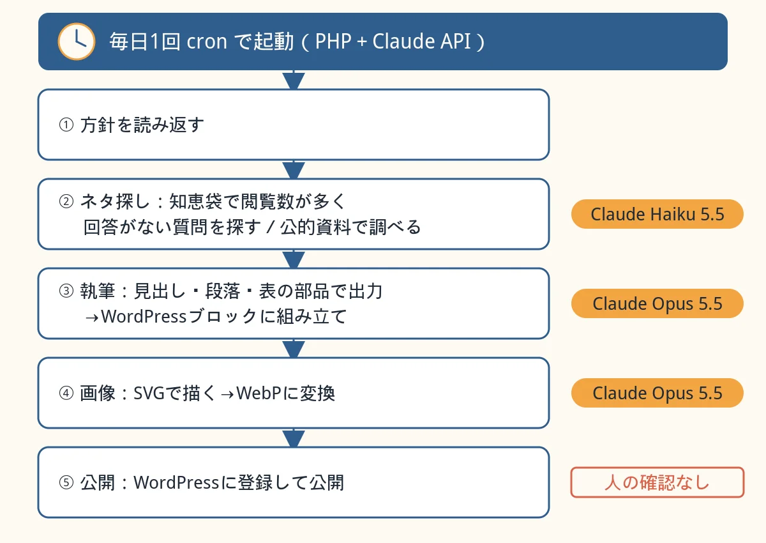Click the header text '毎日1回 cron で起動'
The height and width of the screenshot is (543, 766).
tap(202, 42)
